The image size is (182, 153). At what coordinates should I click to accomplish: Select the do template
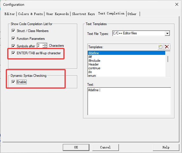(x=126, y=72)
